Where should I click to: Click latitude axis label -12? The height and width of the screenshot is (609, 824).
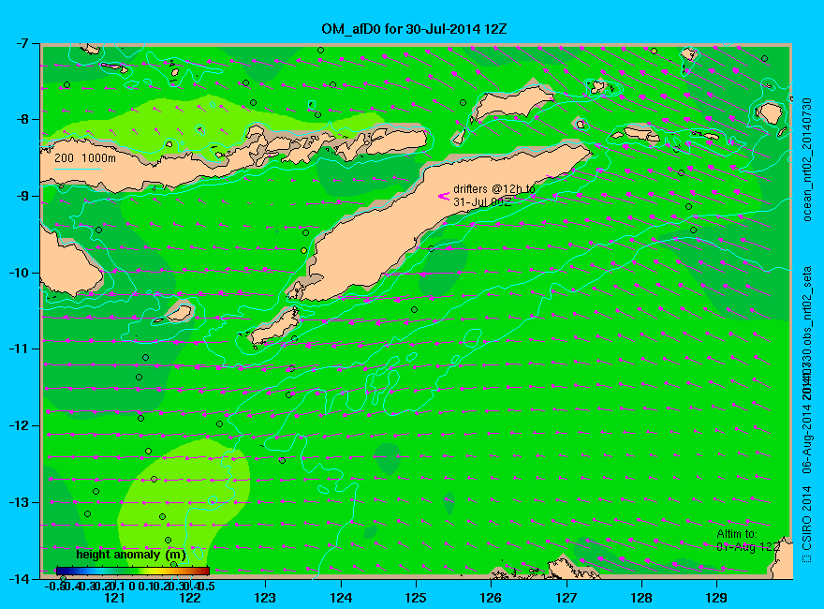[x=19, y=425]
